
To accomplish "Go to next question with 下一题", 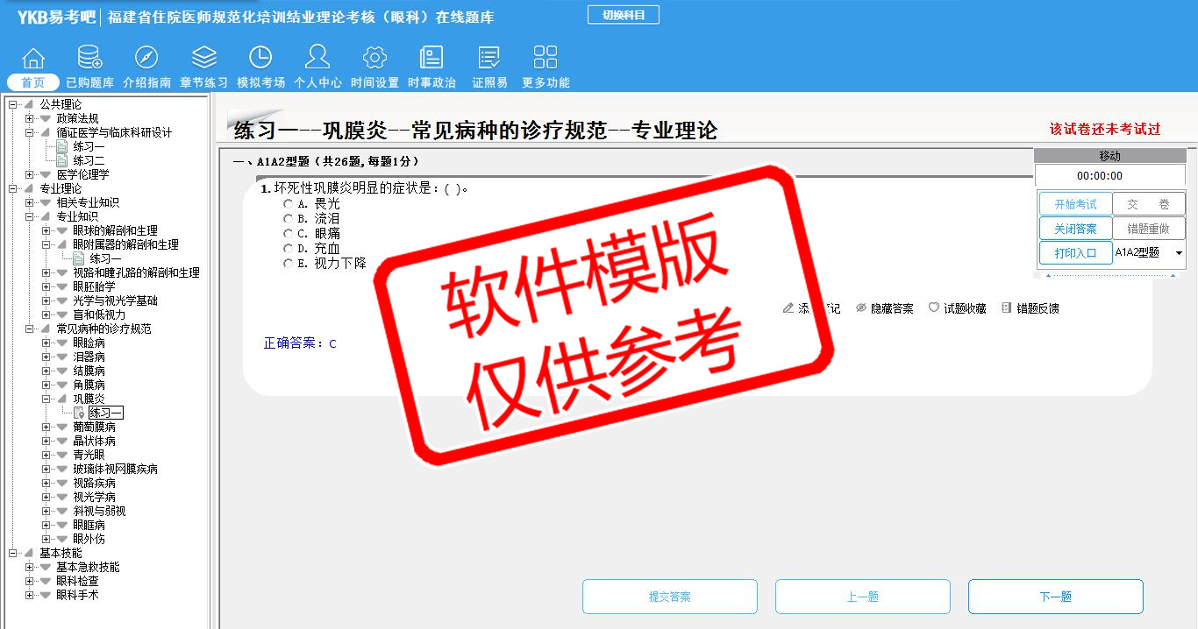I will pyautogui.click(x=1055, y=597).
